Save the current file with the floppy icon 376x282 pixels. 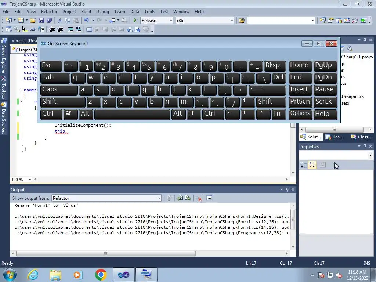pos(41,21)
